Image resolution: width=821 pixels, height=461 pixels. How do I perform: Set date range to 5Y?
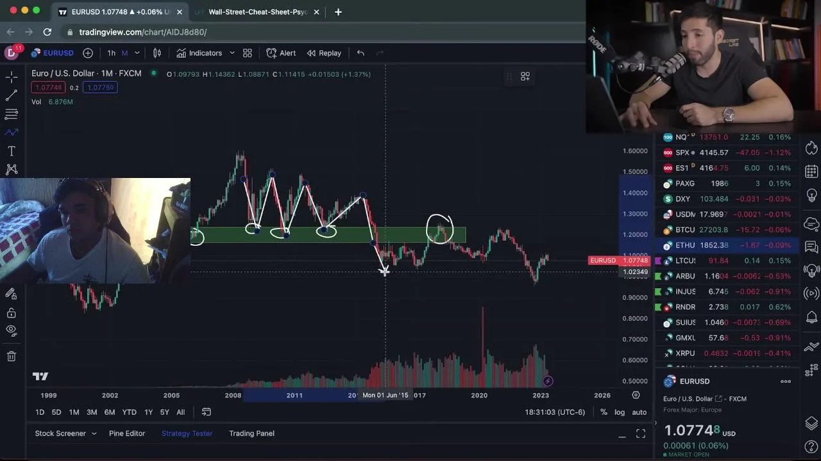(165, 412)
